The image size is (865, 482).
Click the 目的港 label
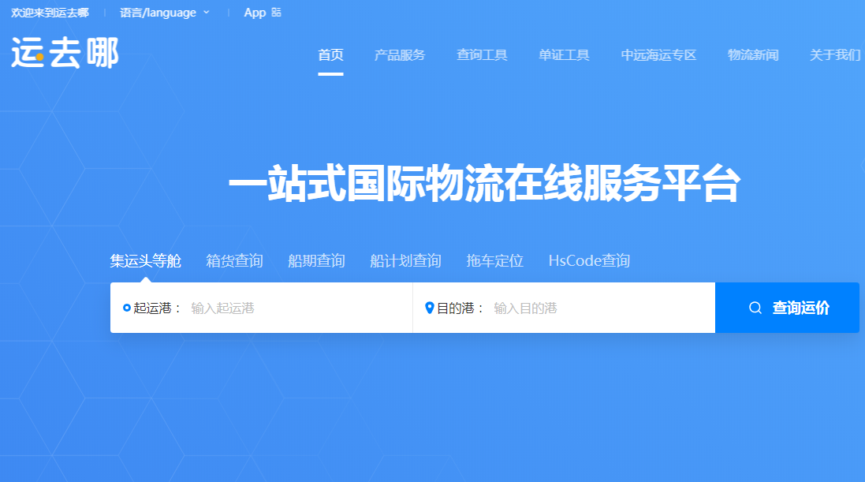460,308
